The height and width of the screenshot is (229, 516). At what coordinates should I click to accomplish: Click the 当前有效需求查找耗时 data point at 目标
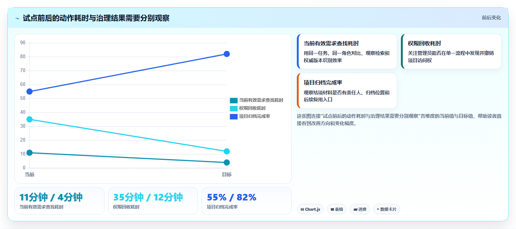[x=226, y=162]
